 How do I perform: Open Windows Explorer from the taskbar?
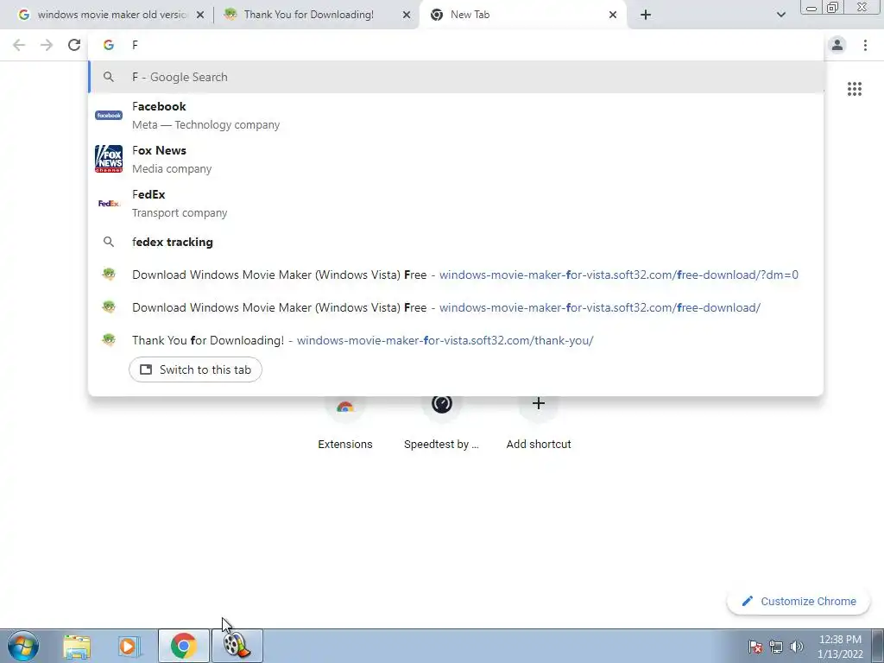77,647
